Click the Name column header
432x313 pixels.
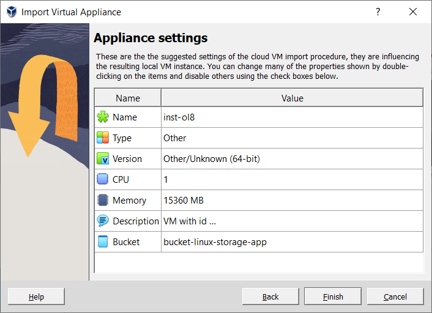pos(128,98)
